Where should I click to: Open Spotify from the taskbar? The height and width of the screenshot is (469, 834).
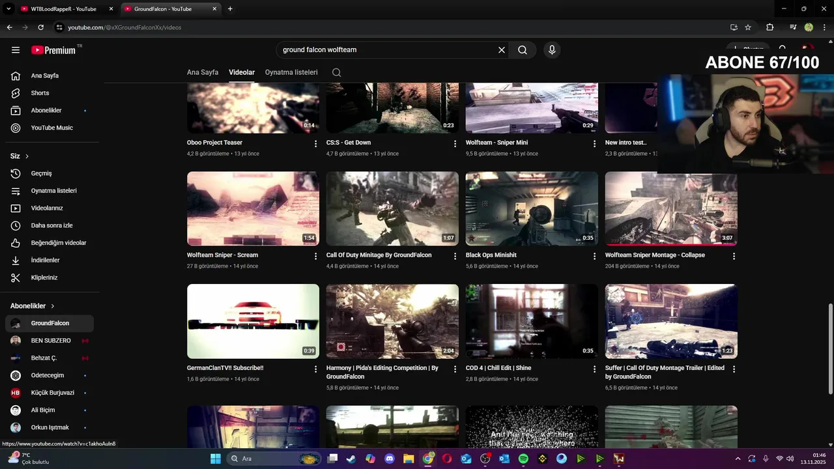(523, 459)
